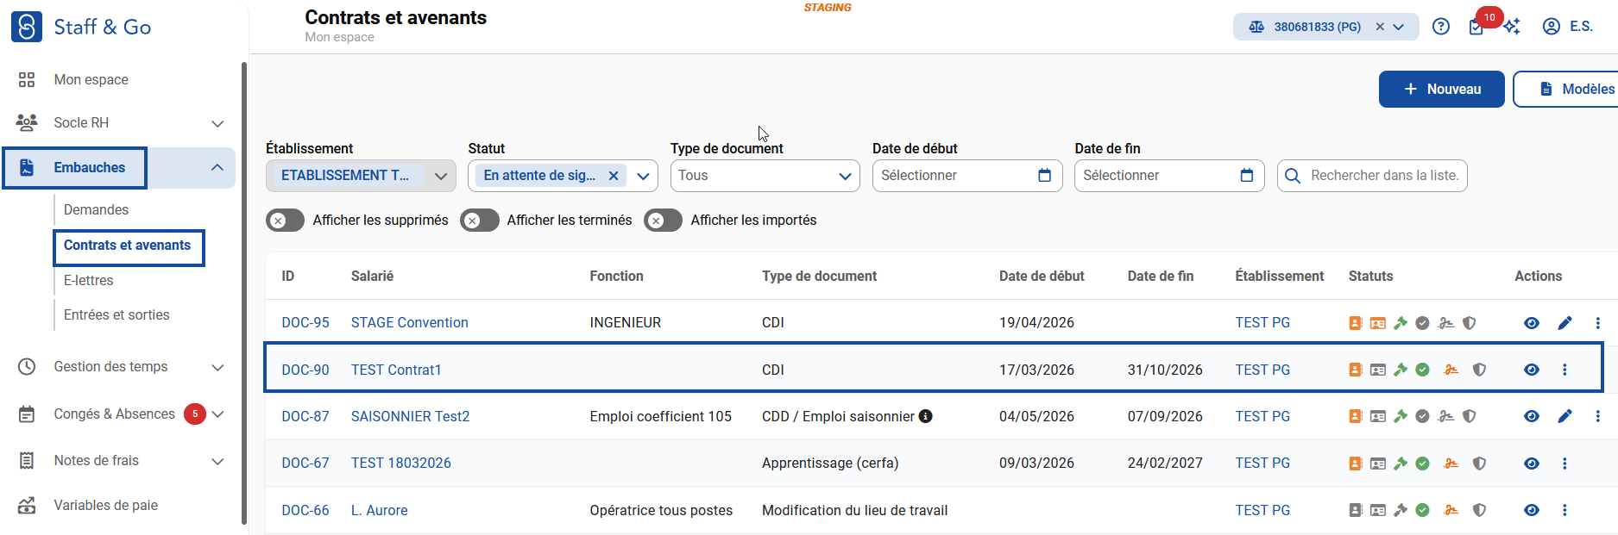Click the Rechercher dans la liste search field
1618x535 pixels.
[1372, 176]
